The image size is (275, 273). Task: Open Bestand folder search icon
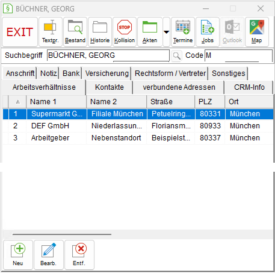75,32
